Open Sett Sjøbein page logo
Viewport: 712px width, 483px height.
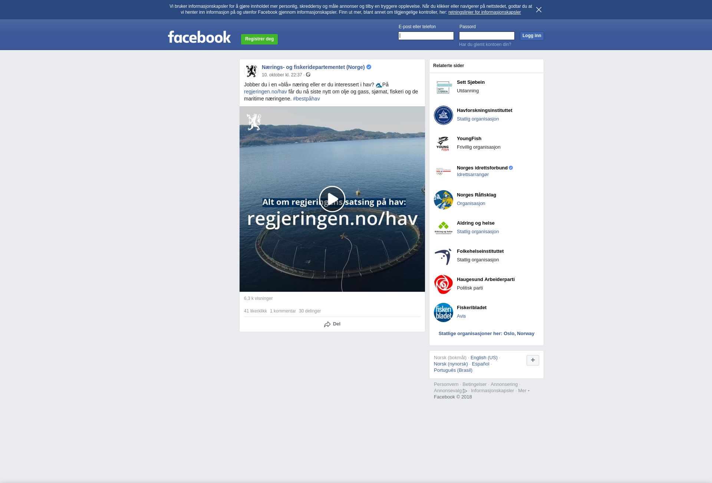tap(444, 87)
